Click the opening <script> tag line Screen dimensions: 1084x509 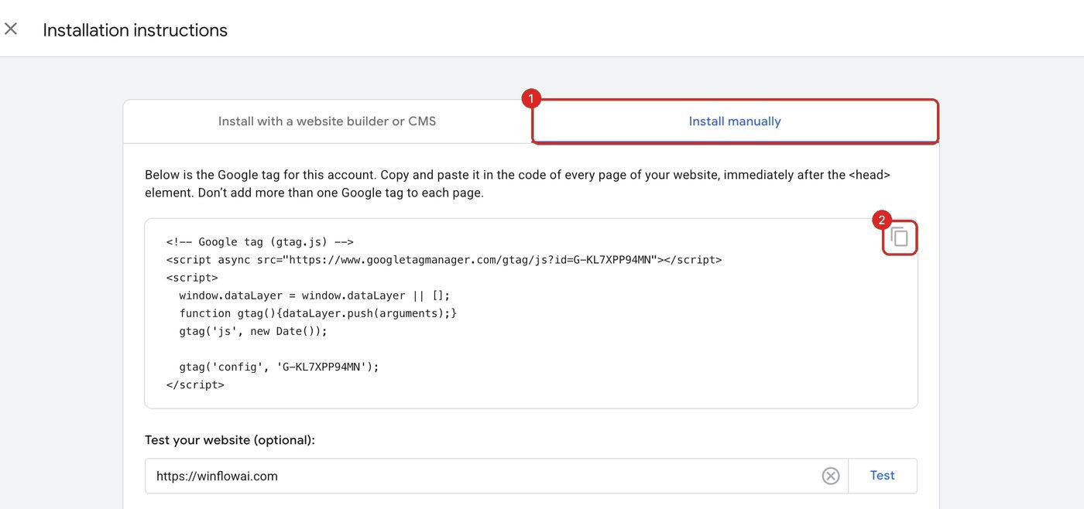[x=192, y=278]
